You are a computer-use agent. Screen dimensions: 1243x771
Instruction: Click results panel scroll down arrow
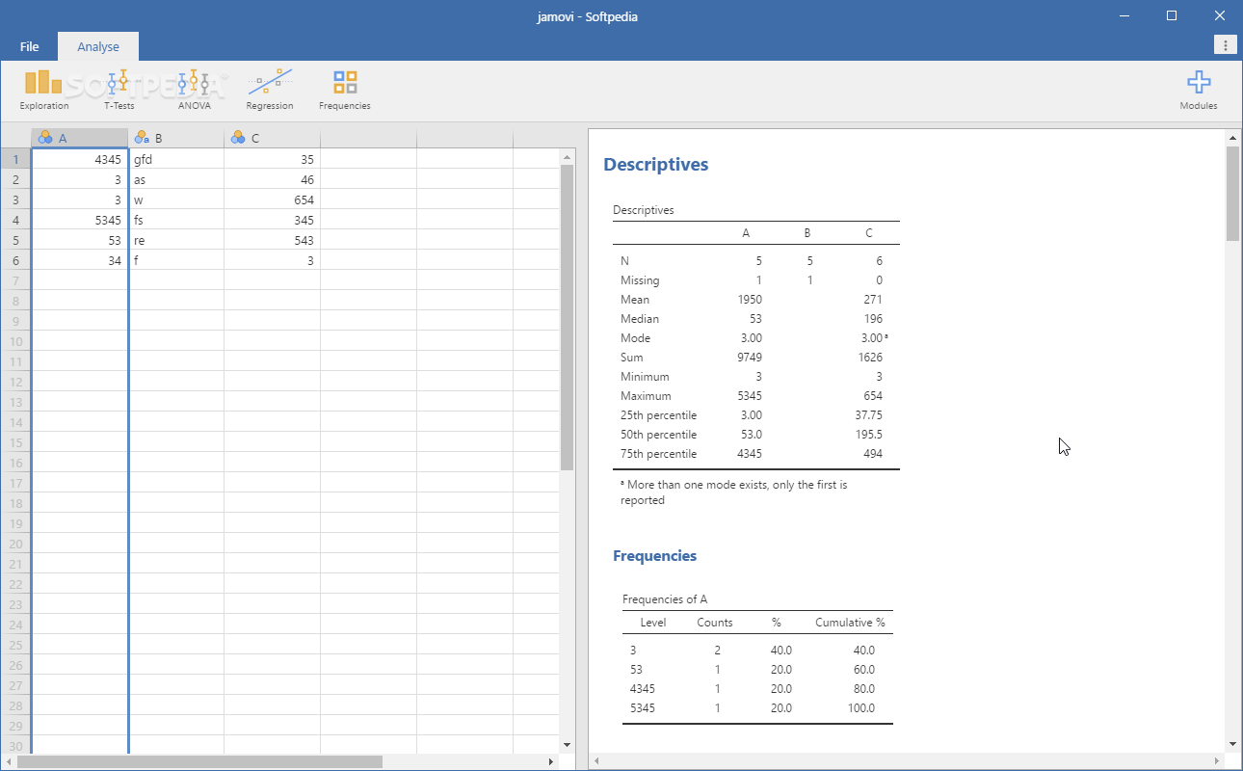(1232, 744)
